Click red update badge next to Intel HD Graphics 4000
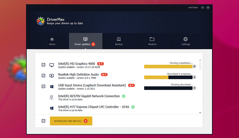Viewport: 239px width, 138px height. click(100, 64)
